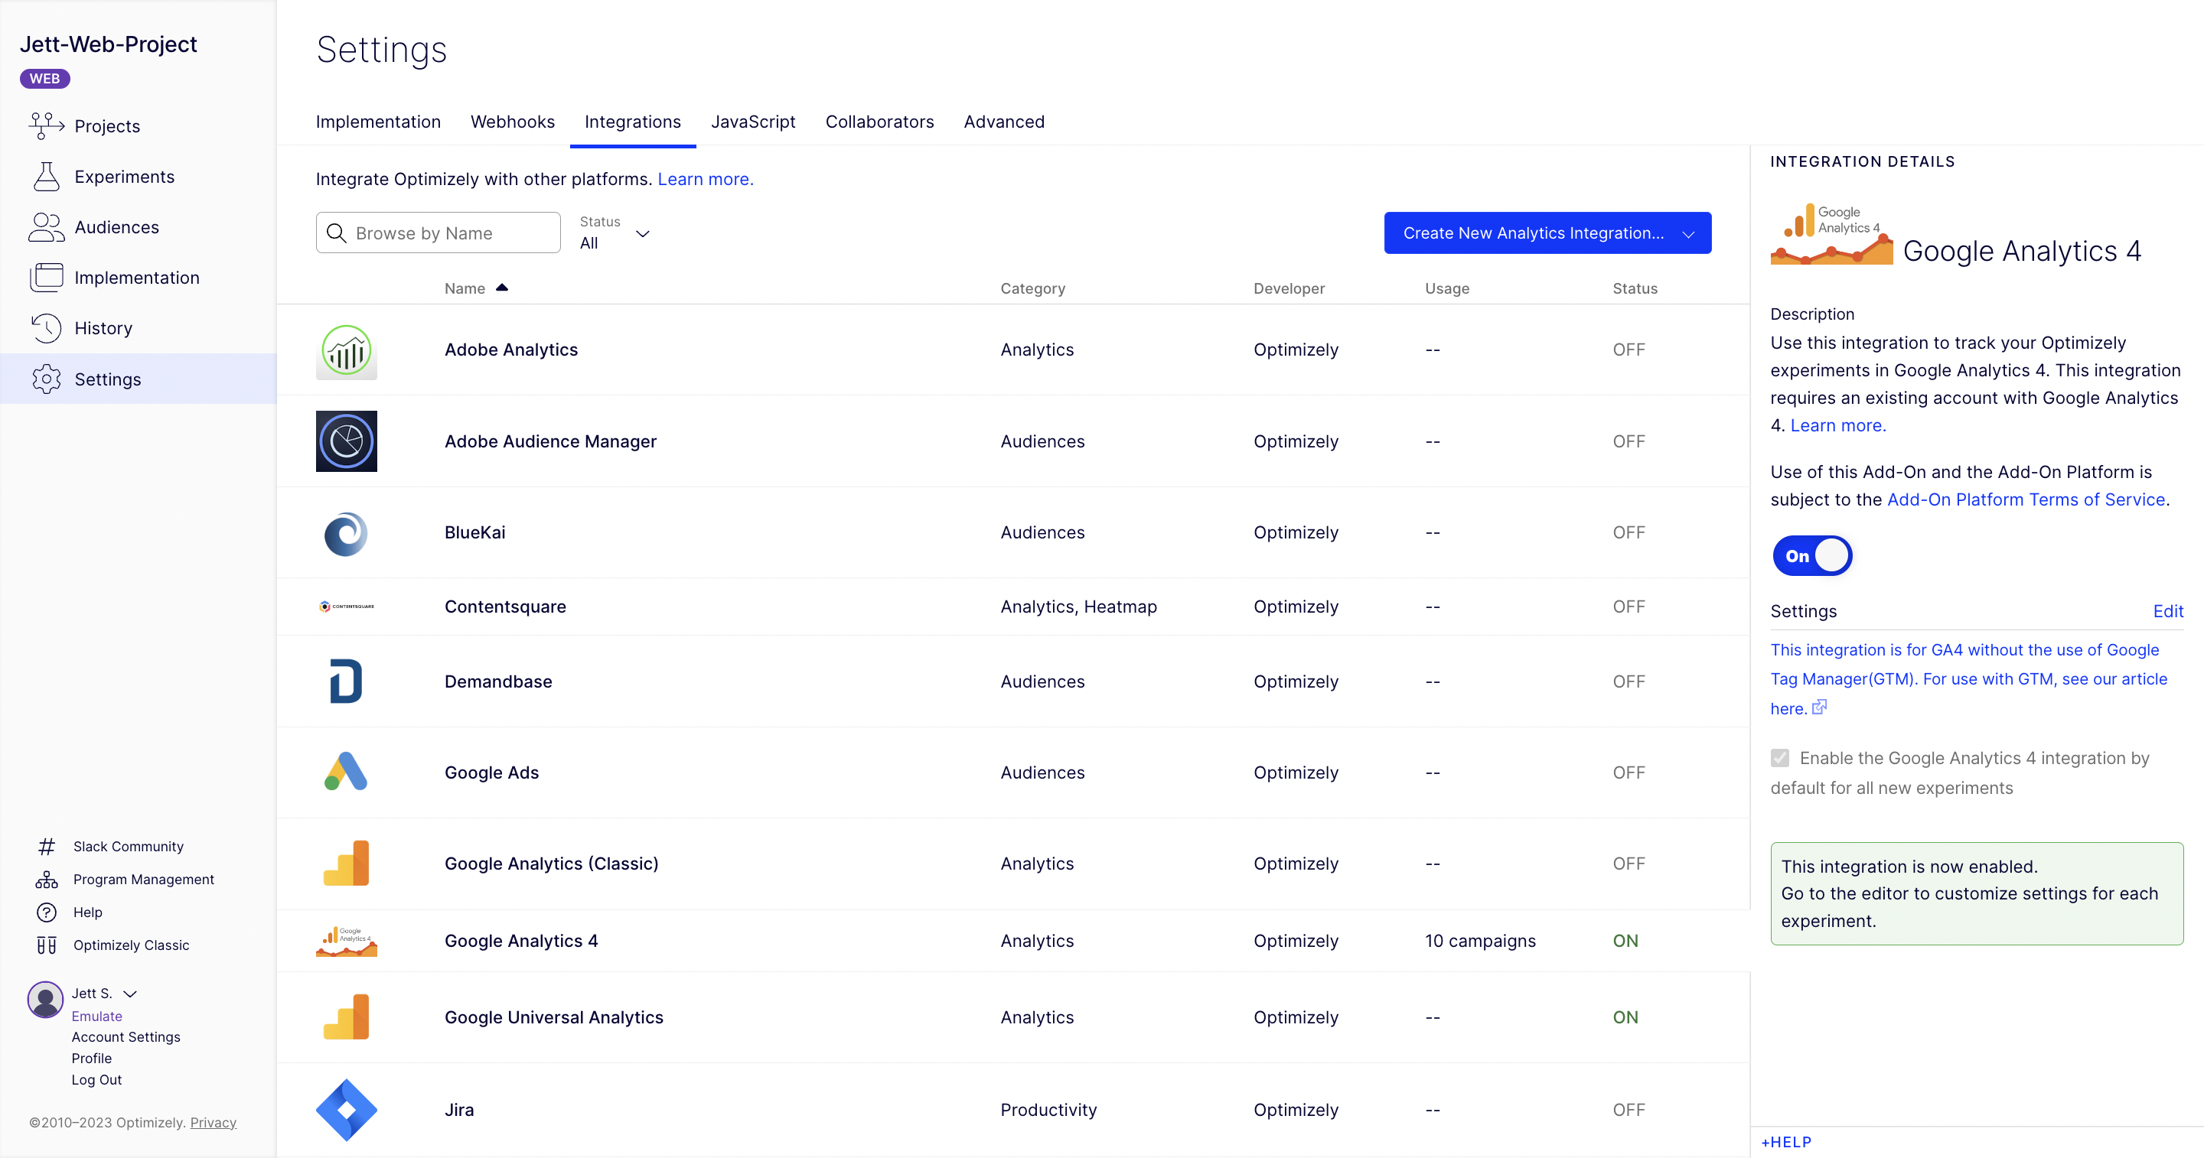Select the Google Universal Analytics logo
Screen dimensions: 2204x1158
point(347,1017)
